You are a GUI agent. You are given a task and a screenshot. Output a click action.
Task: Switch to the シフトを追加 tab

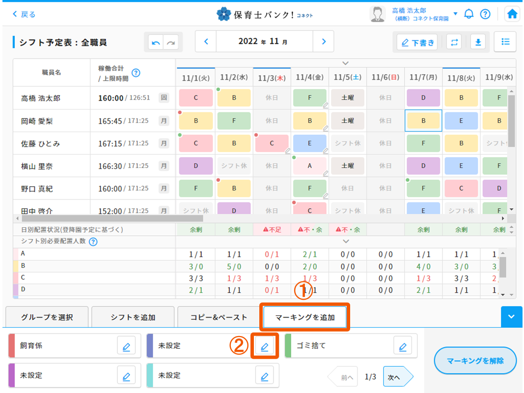133,317
